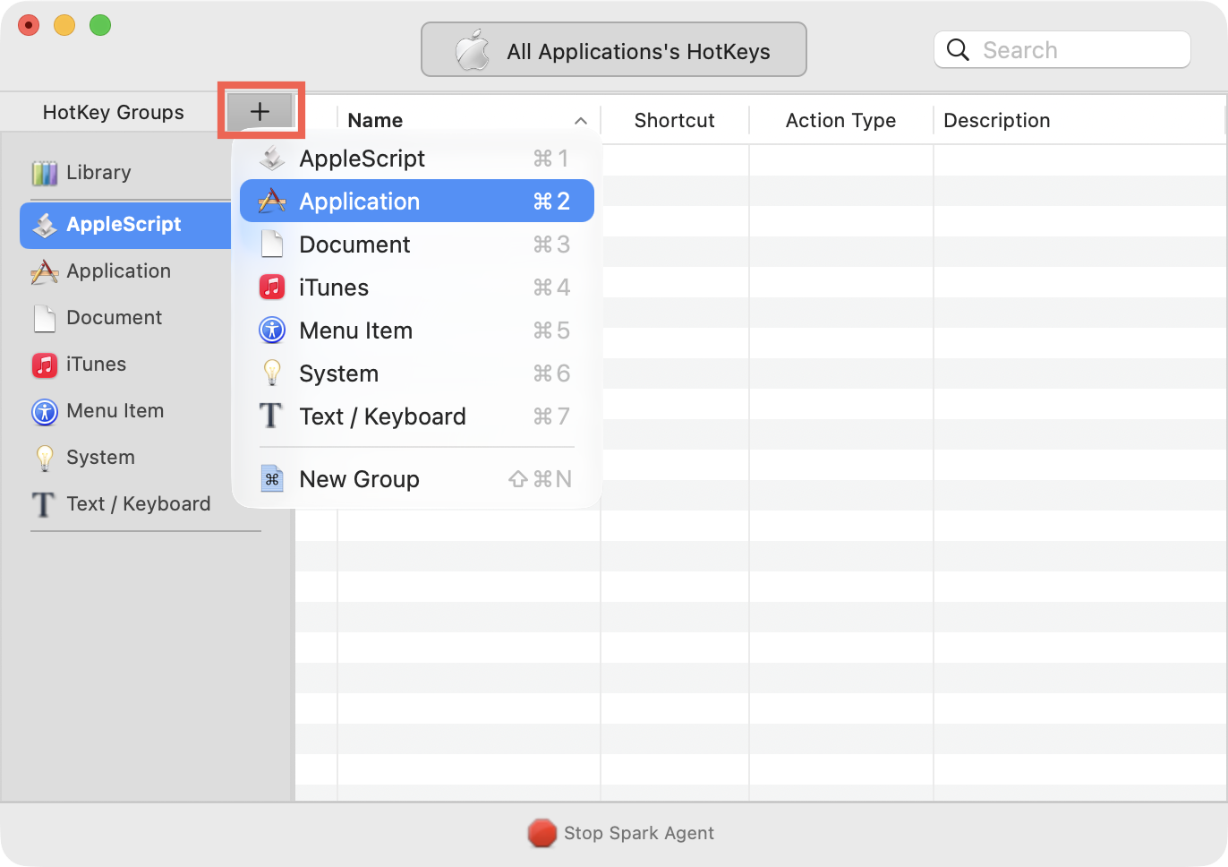Sort by the Shortcut column header
1228x867 pixels.
click(675, 120)
